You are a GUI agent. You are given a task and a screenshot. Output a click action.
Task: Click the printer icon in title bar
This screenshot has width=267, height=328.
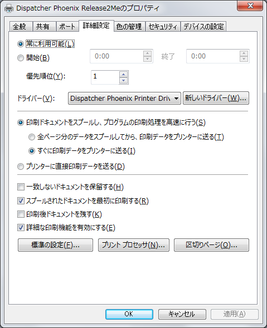pyautogui.click(x=9, y=8)
